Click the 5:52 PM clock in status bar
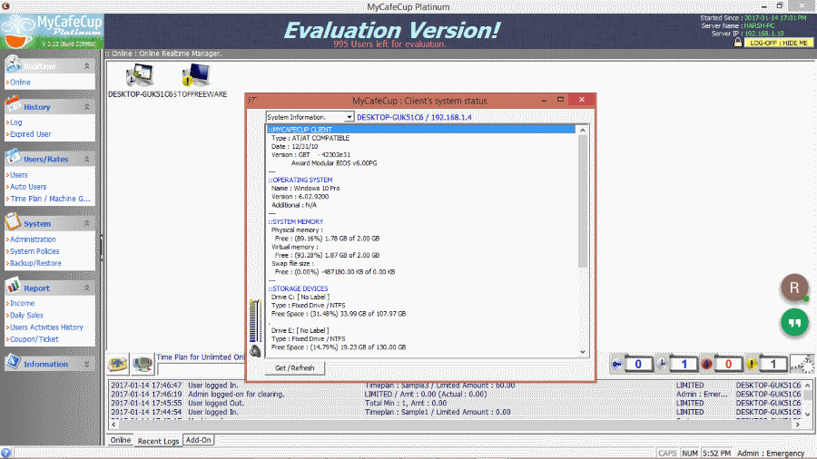 coord(716,454)
